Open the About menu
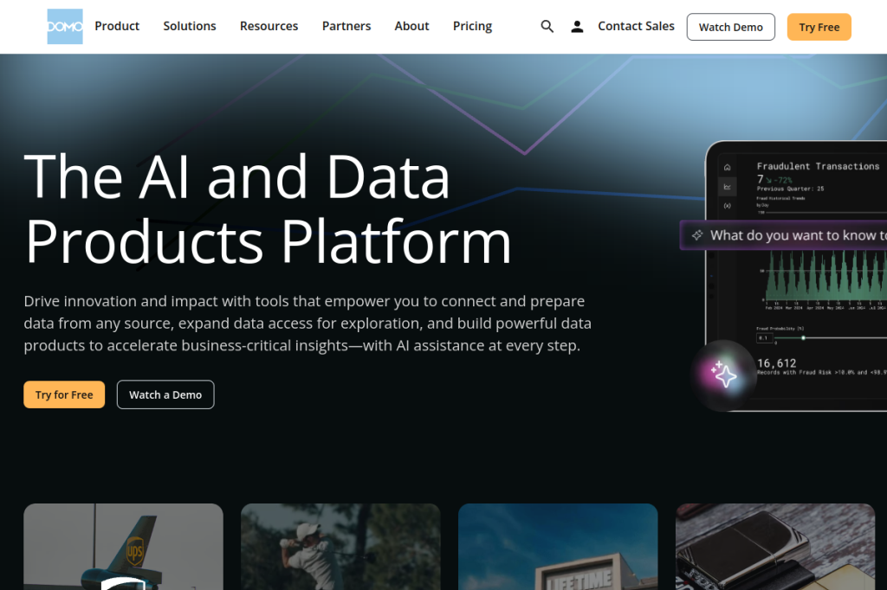 tap(411, 26)
